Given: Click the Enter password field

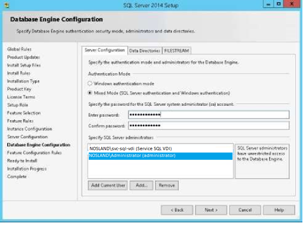Looking at the screenshot, I should click(x=208, y=115).
